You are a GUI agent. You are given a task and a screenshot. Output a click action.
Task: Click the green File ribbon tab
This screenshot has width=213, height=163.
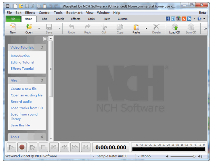coord(13,19)
